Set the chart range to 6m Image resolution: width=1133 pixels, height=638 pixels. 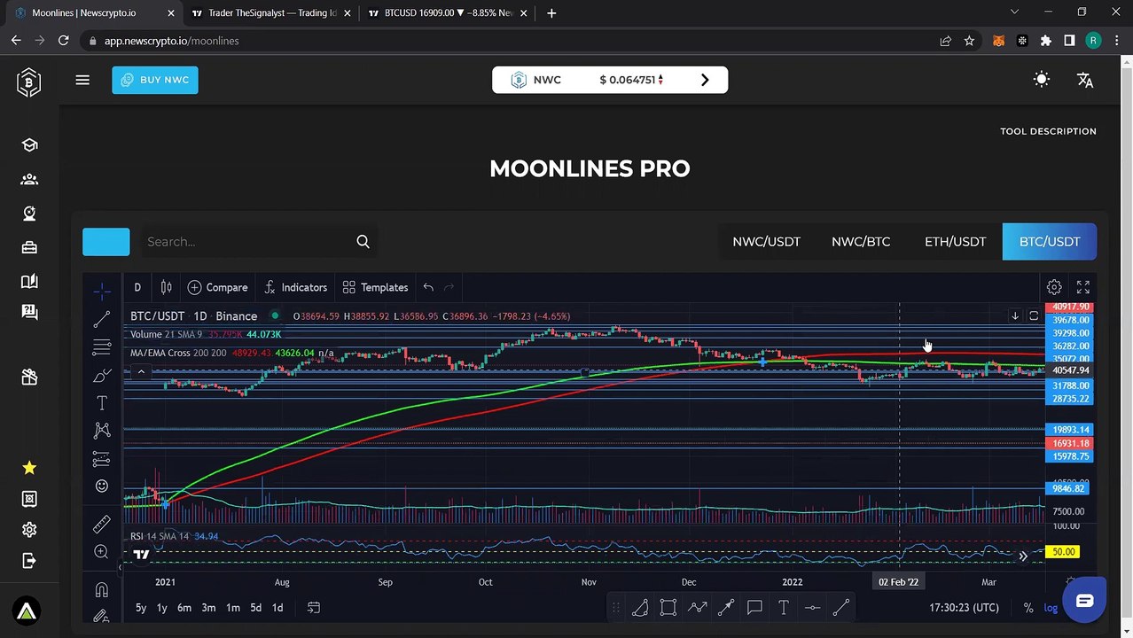point(184,608)
